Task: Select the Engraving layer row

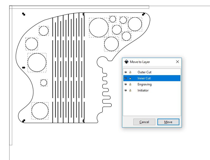Action: (x=152, y=84)
